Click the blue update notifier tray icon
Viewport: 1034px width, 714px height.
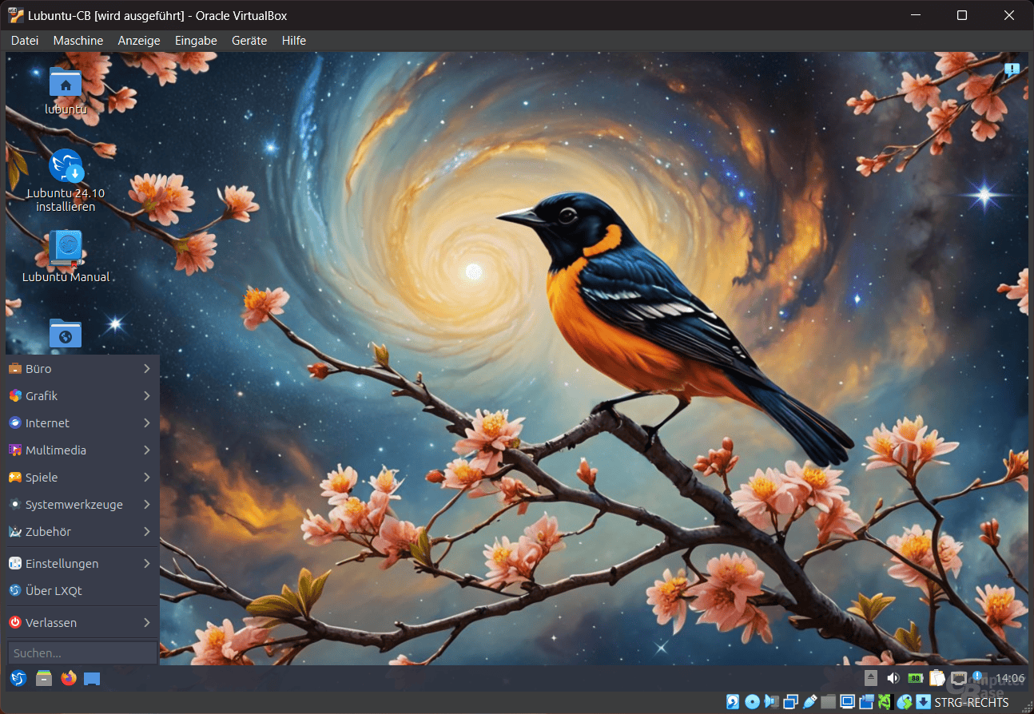pyautogui.click(x=977, y=676)
